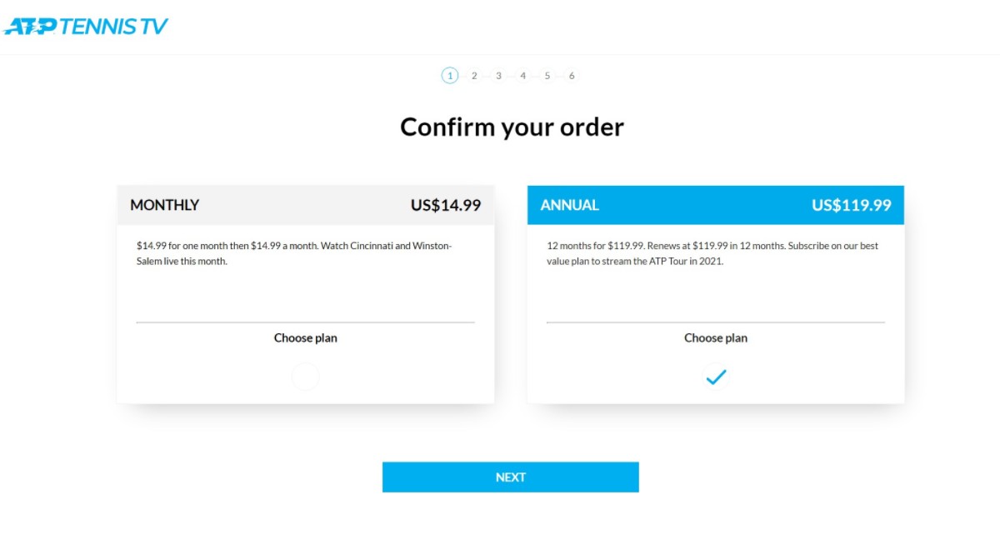Jump to step 2 in progress tracker
This screenshot has height=535, width=1000.
474,76
